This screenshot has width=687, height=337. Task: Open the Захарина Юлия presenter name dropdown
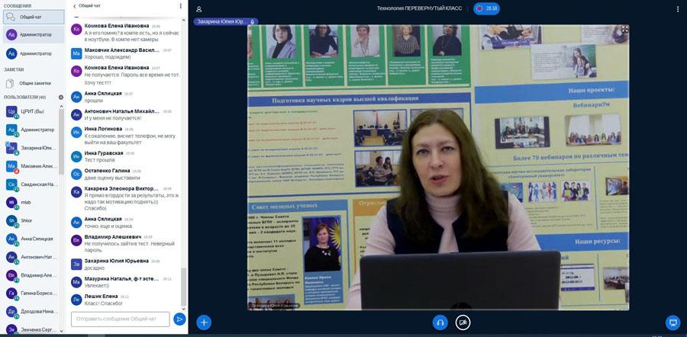click(226, 21)
